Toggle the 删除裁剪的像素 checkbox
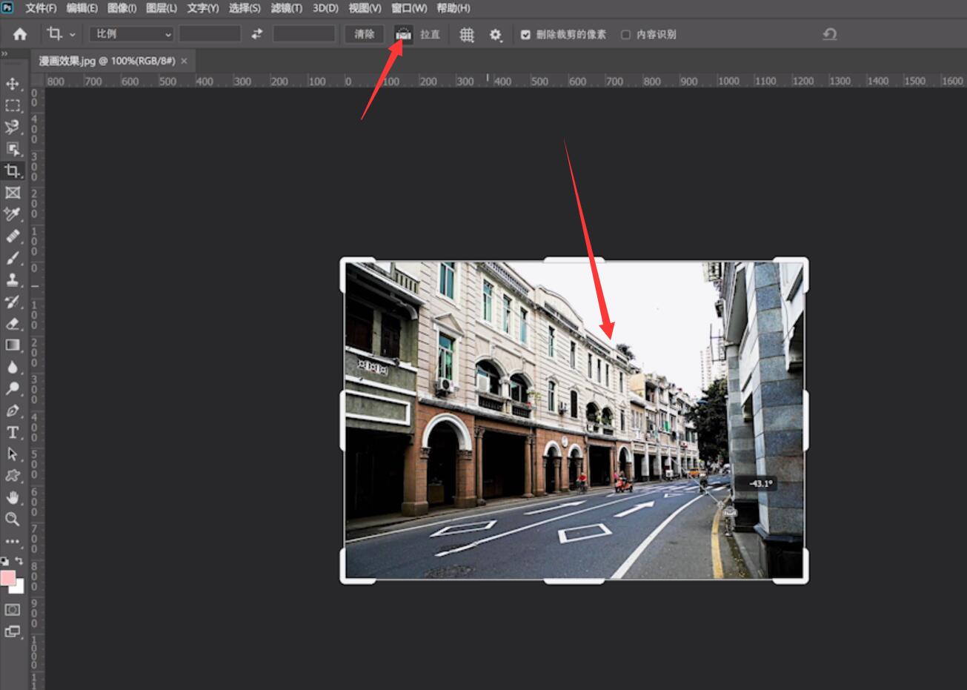Image resolution: width=967 pixels, height=690 pixels. [x=525, y=34]
